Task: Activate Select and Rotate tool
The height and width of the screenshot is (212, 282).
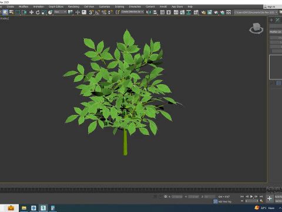Action: (x=38, y=12)
